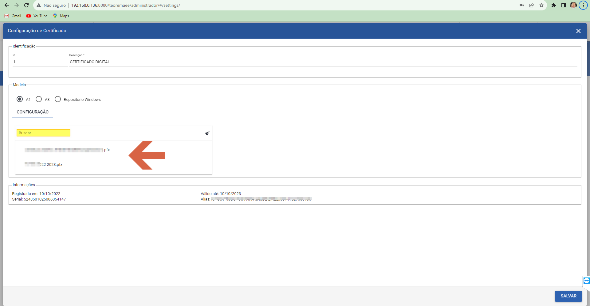Open the Gmail bookmark
This screenshot has height=306, width=590.
13,16
